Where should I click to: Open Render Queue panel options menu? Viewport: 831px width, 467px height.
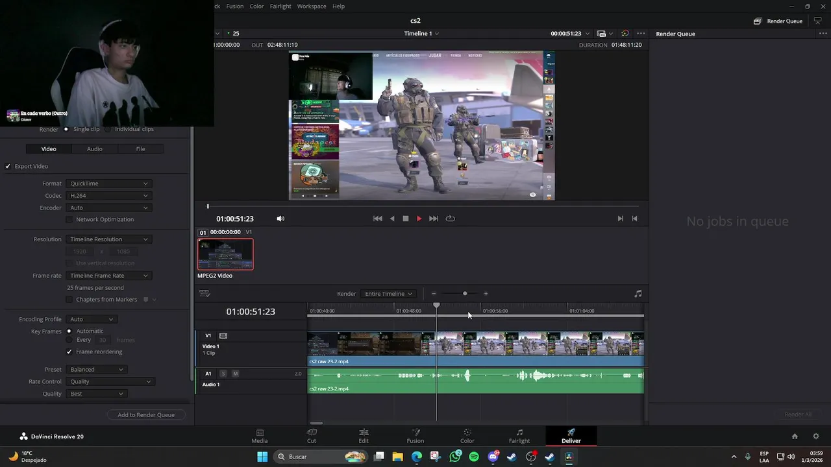point(823,34)
